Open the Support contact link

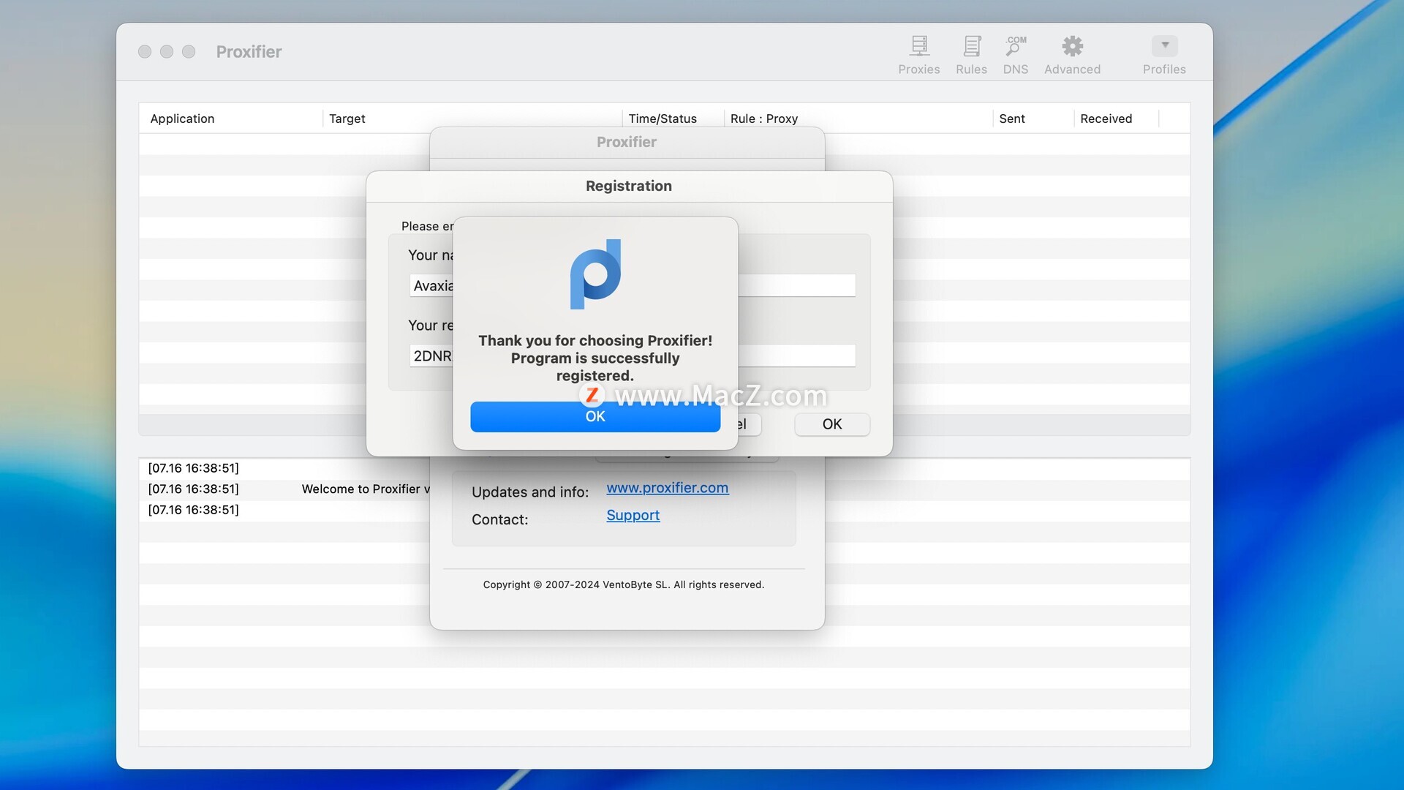point(633,516)
